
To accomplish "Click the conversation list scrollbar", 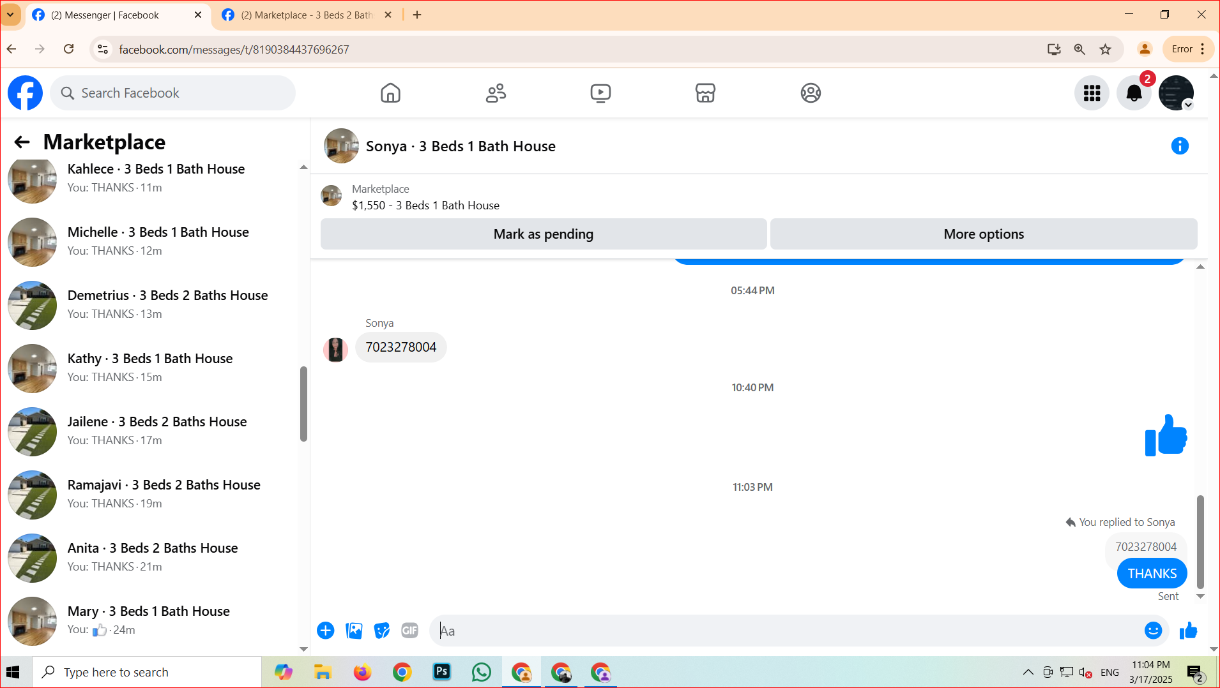I will pos(303,403).
